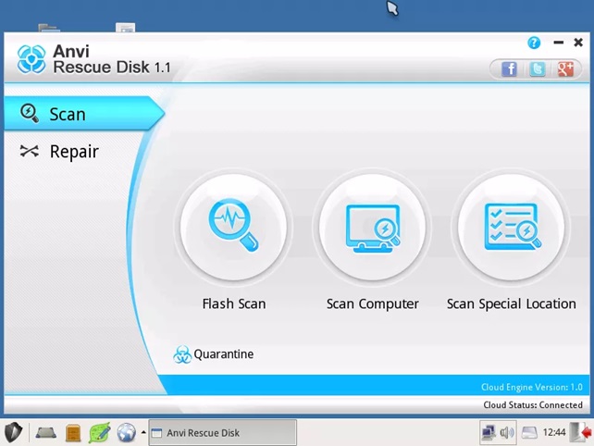
Task: Open network status tray icon
Action: (x=489, y=432)
